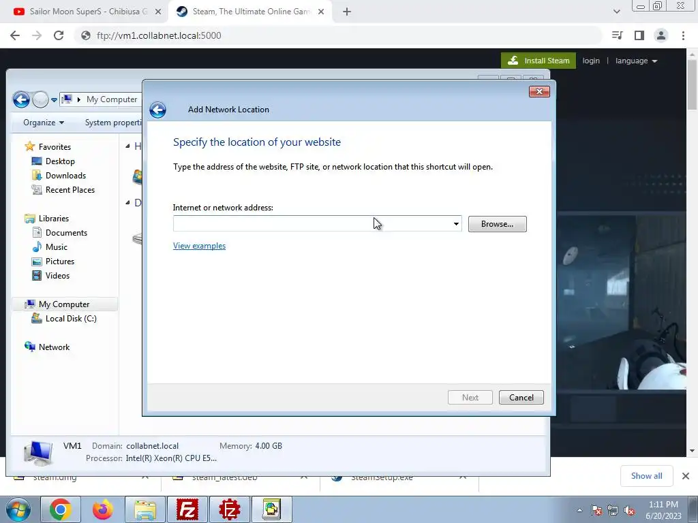This screenshot has width=698, height=523.
Task: Click the Install Steam button
Action: tap(538, 61)
